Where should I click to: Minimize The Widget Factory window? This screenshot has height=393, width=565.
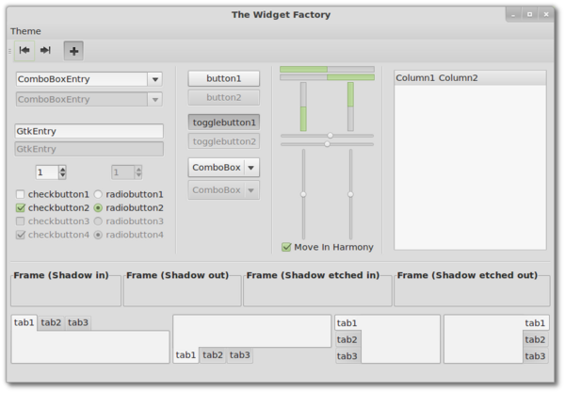[x=512, y=14]
